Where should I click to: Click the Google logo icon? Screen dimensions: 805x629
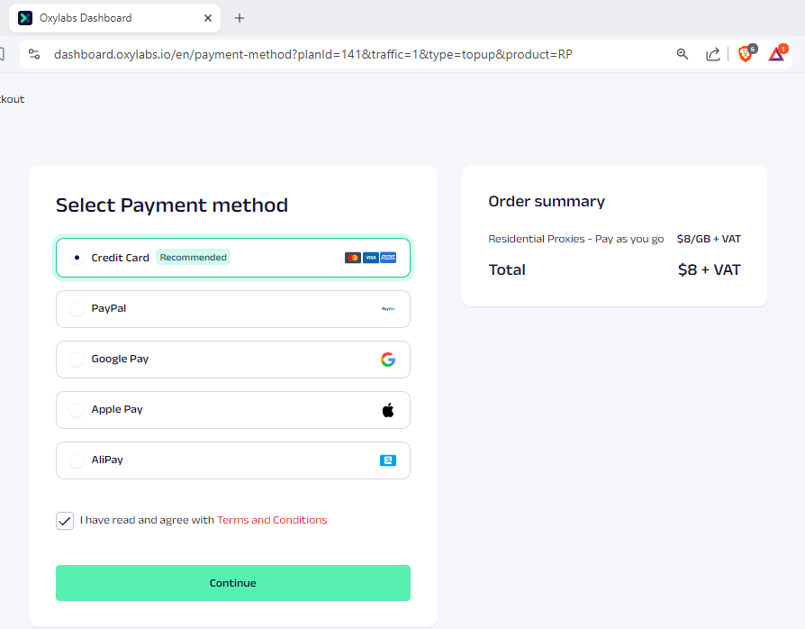388,360
